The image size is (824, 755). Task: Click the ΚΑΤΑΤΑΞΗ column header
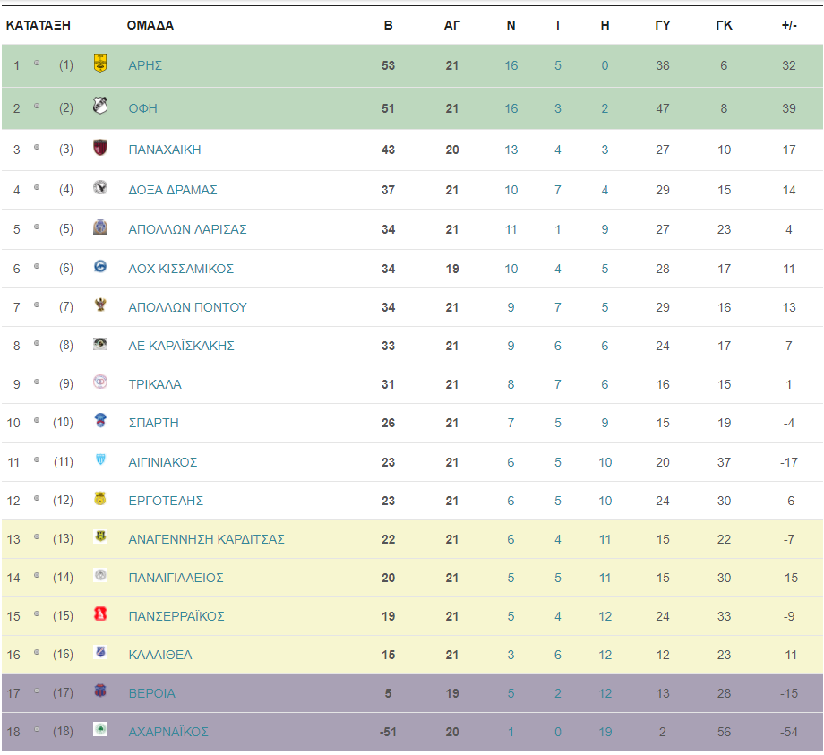pos(39,25)
